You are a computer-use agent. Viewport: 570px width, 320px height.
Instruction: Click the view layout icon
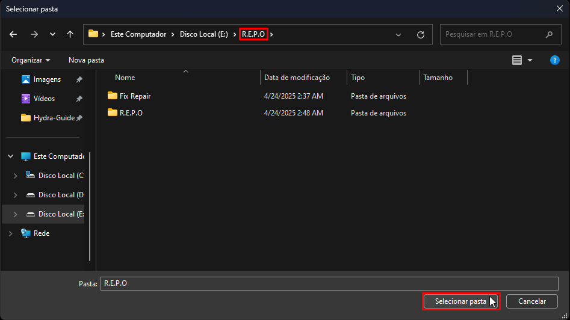coord(516,60)
